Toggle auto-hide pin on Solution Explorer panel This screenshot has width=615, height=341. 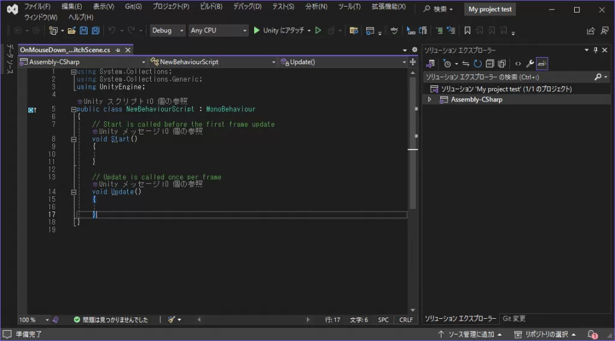[x=596, y=50]
